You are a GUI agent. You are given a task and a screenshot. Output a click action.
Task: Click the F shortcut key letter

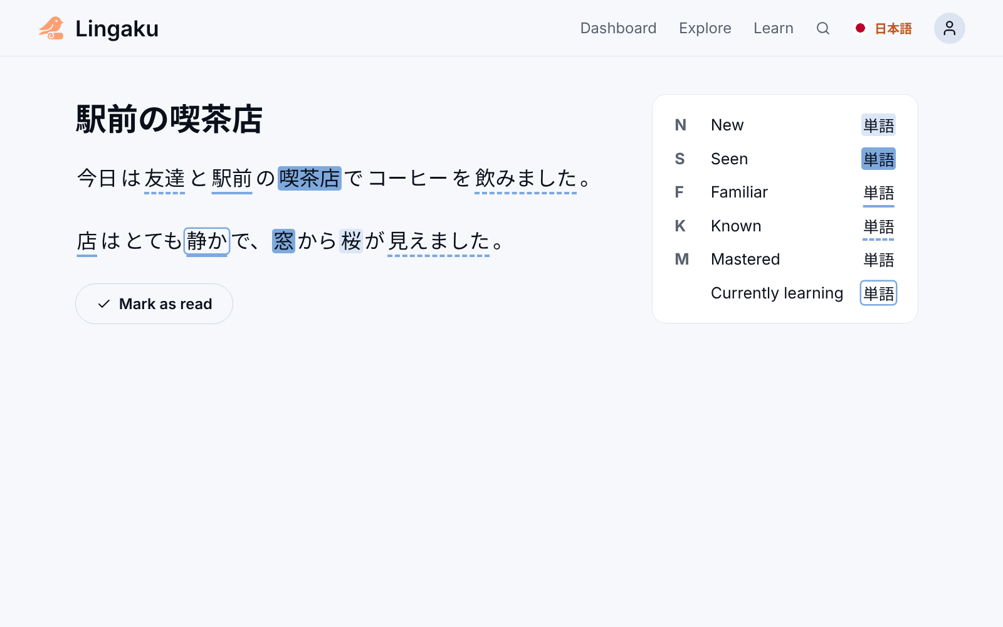pyautogui.click(x=679, y=192)
